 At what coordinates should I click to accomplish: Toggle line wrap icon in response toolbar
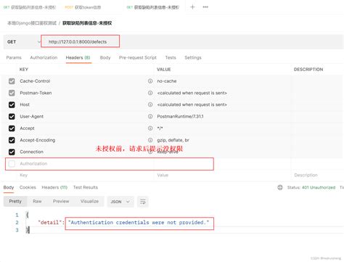(x=143, y=202)
